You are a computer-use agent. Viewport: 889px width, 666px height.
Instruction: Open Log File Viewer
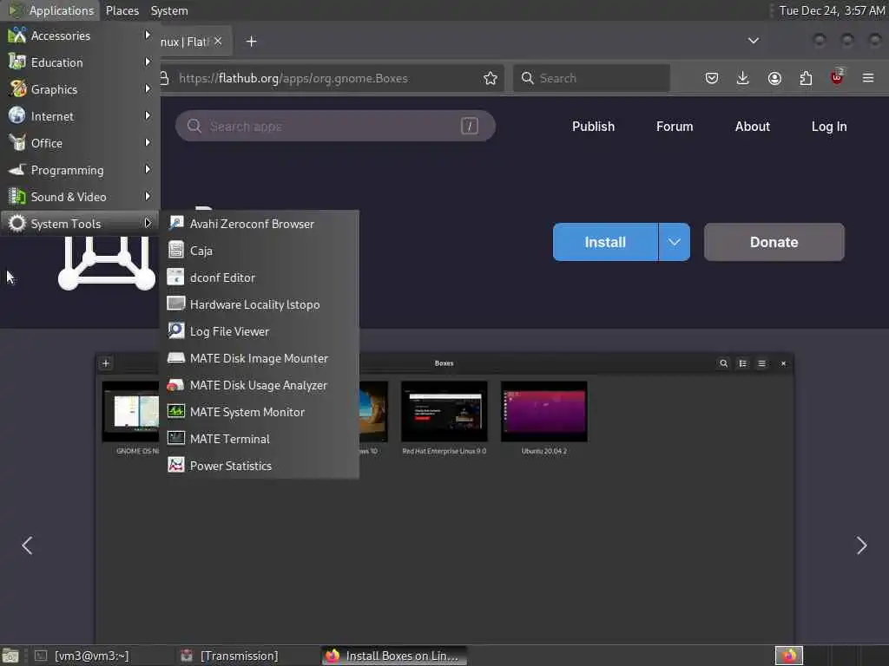[260, 331]
